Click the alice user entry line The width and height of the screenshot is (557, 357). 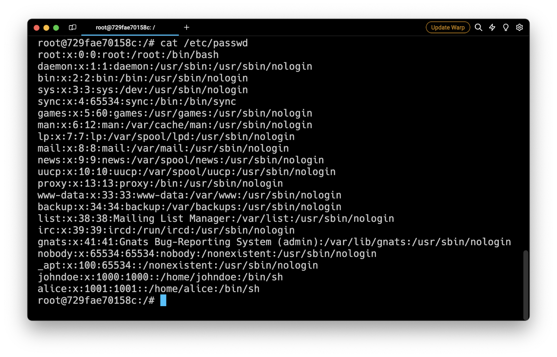point(148,289)
